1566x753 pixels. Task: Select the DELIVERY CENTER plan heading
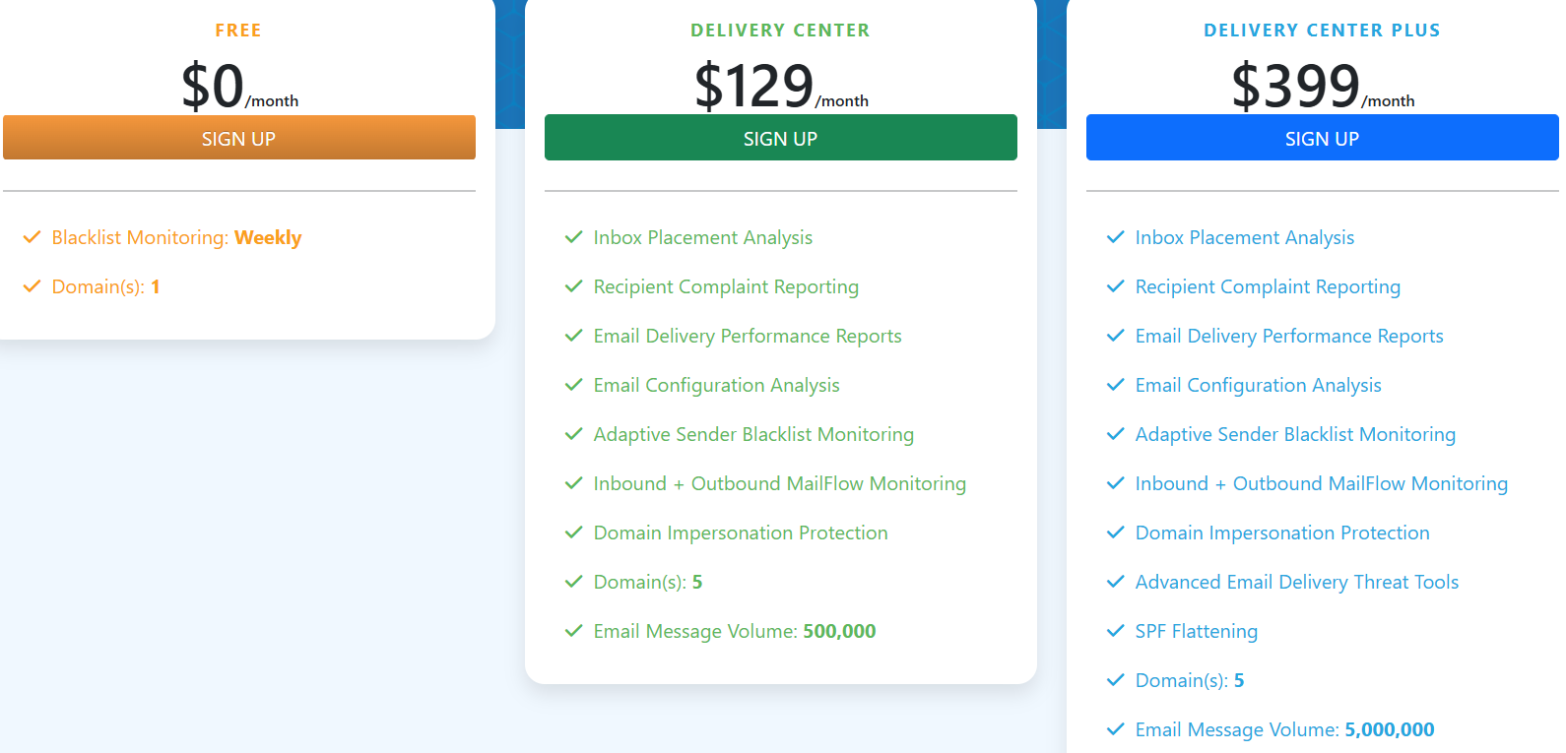point(780,30)
